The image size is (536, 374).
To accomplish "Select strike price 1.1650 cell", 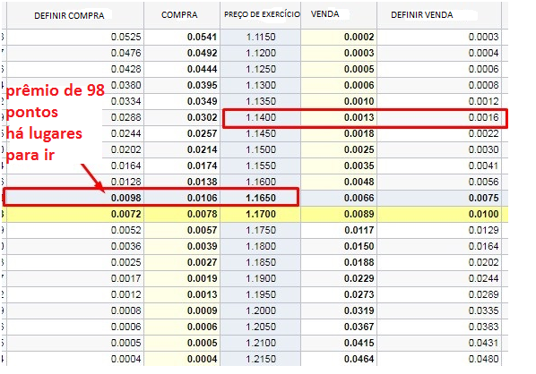I will pyautogui.click(x=261, y=198).
